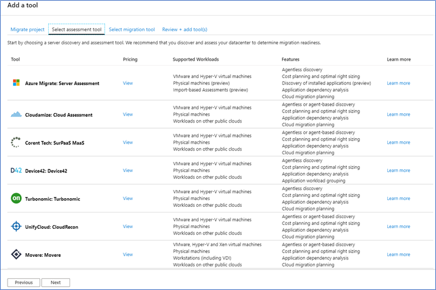Viewport: 436px width, 290px height.
Task: Open Learn more for Cloudamize
Action: pyautogui.click(x=398, y=114)
